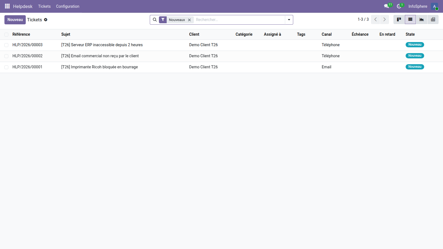Image resolution: width=443 pixels, height=249 pixels.
Task: Switch to graph view
Action: click(421, 19)
